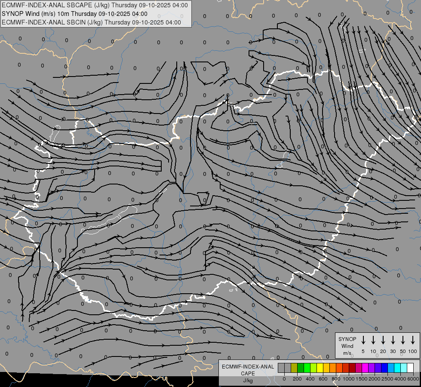Click the 5 label under the wind arrows

pos(363,351)
